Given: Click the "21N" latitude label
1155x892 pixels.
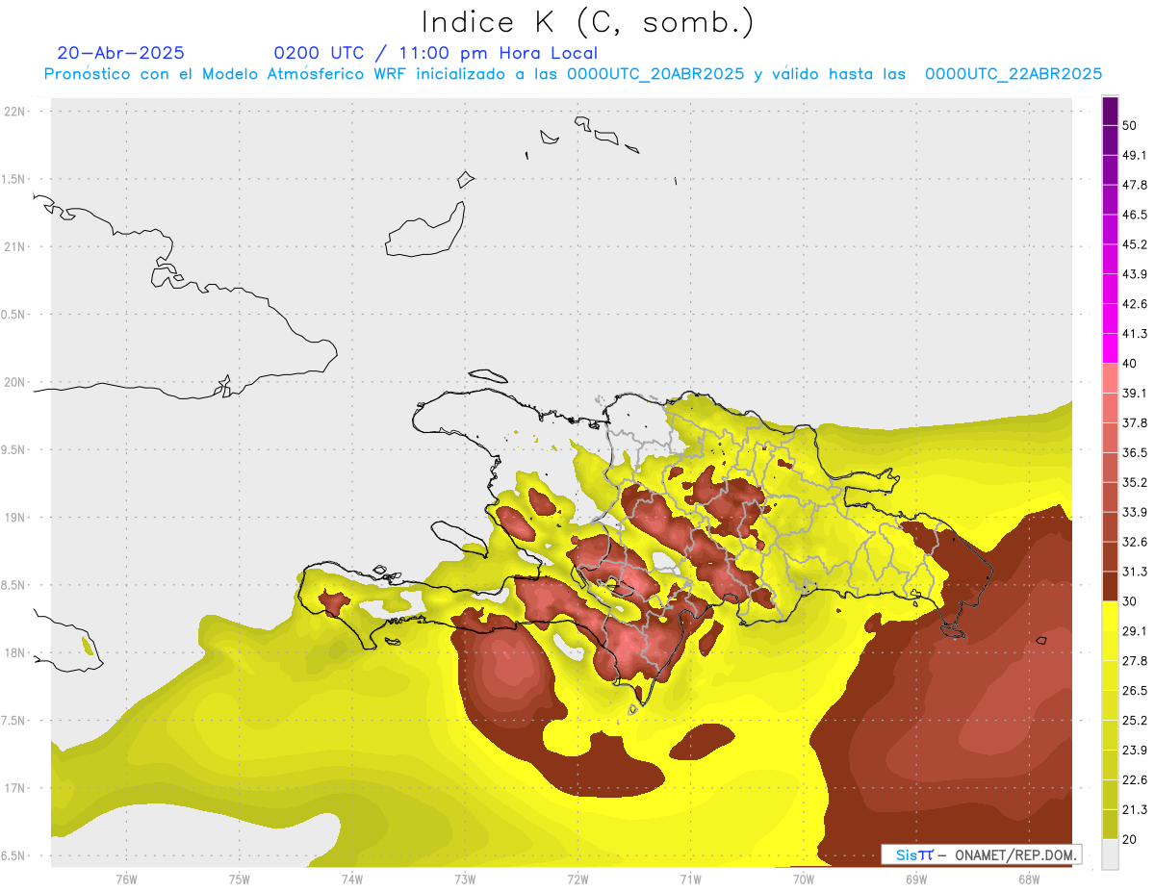Looking at the screenshot, I should [14, 247].
